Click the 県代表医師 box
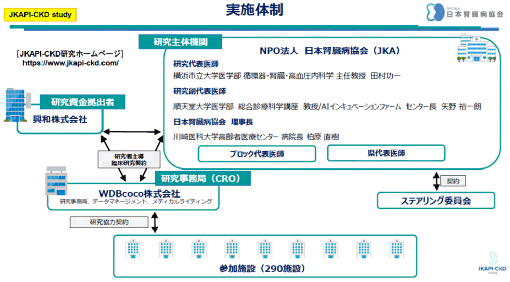The height and width of the screenshot is (282, 510). (386, 153)
